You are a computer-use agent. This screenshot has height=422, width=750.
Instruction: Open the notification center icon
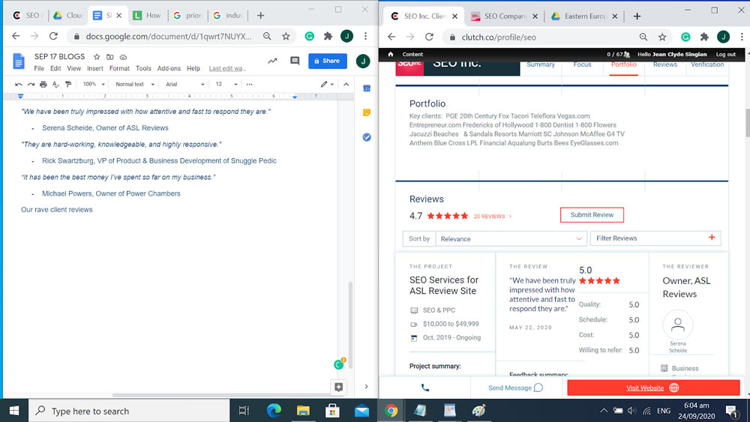(731, 411)
